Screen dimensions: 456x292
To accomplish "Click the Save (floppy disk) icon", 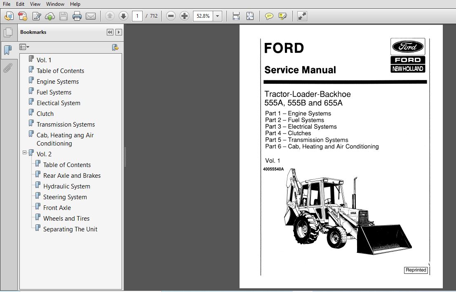I will [63, 16].
